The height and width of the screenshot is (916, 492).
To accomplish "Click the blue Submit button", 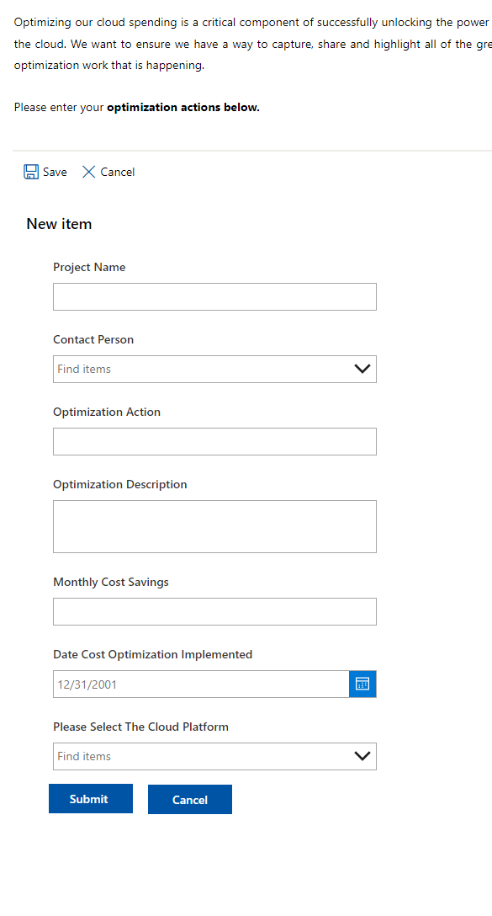I will pos(91,799).
